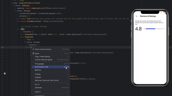Click the square gutter icon beside the line numbers
Screen dimensions: 172x96
point(5,74)
